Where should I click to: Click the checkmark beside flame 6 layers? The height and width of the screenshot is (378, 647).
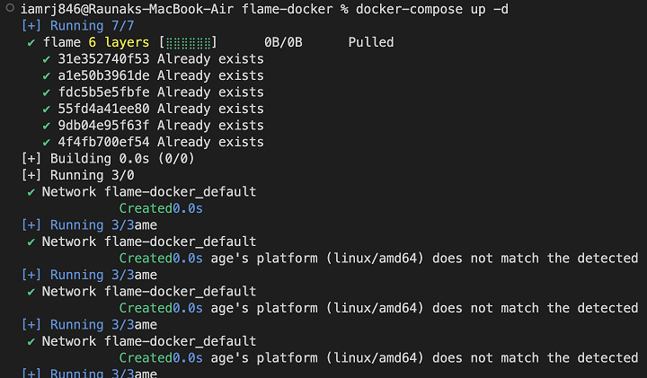point(32,42)
